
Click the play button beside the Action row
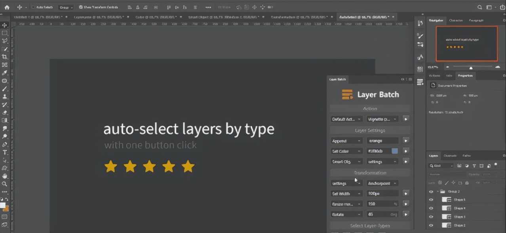pos(406,119)
